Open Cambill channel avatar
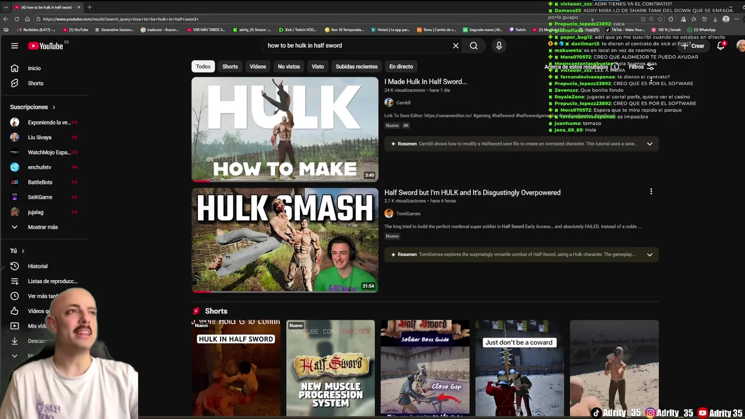The width and height of the screenshot is (745, 419). [x=389, y=102]
